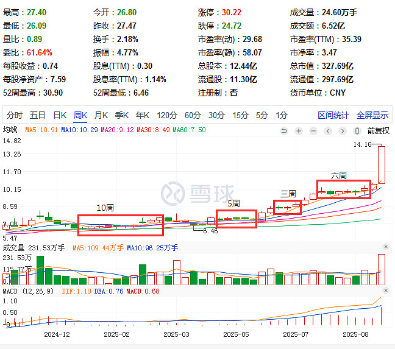Open the 前复权 adjustment dropdown
Image resolution: width=395 pixels, height=349 pixels.
click(378, 131)
